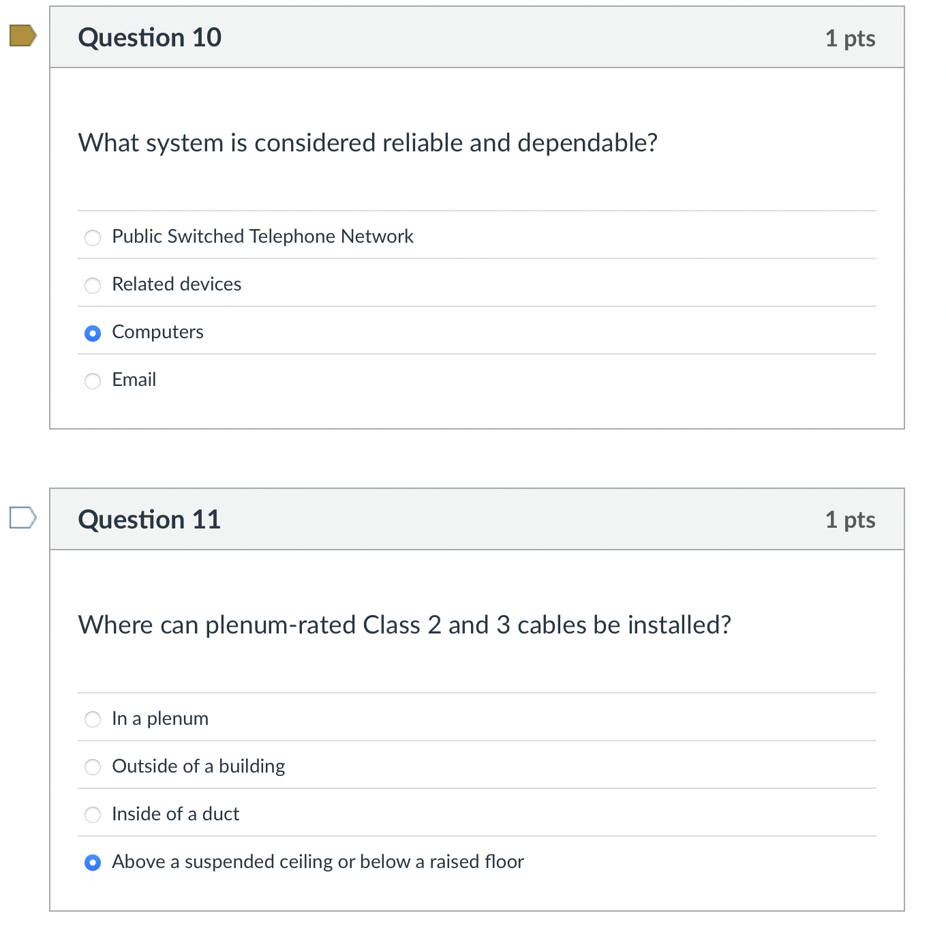Click the Computers answer label text
946x926 pixels.
click(157, 332)
